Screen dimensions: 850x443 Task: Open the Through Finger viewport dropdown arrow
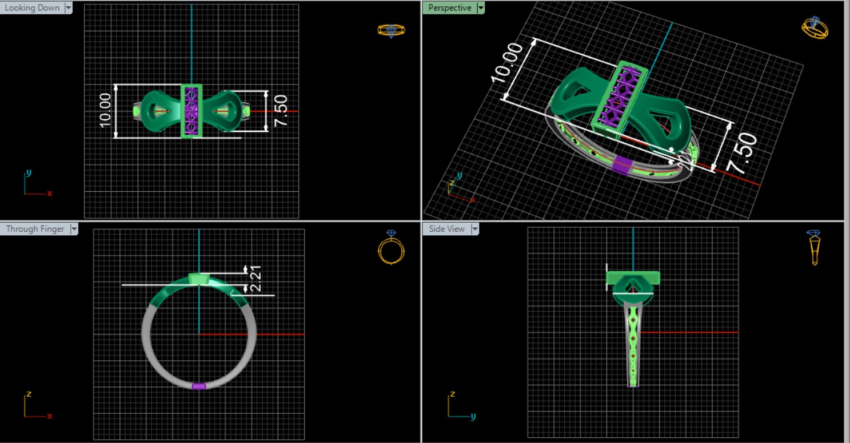(x=74, y=229)
